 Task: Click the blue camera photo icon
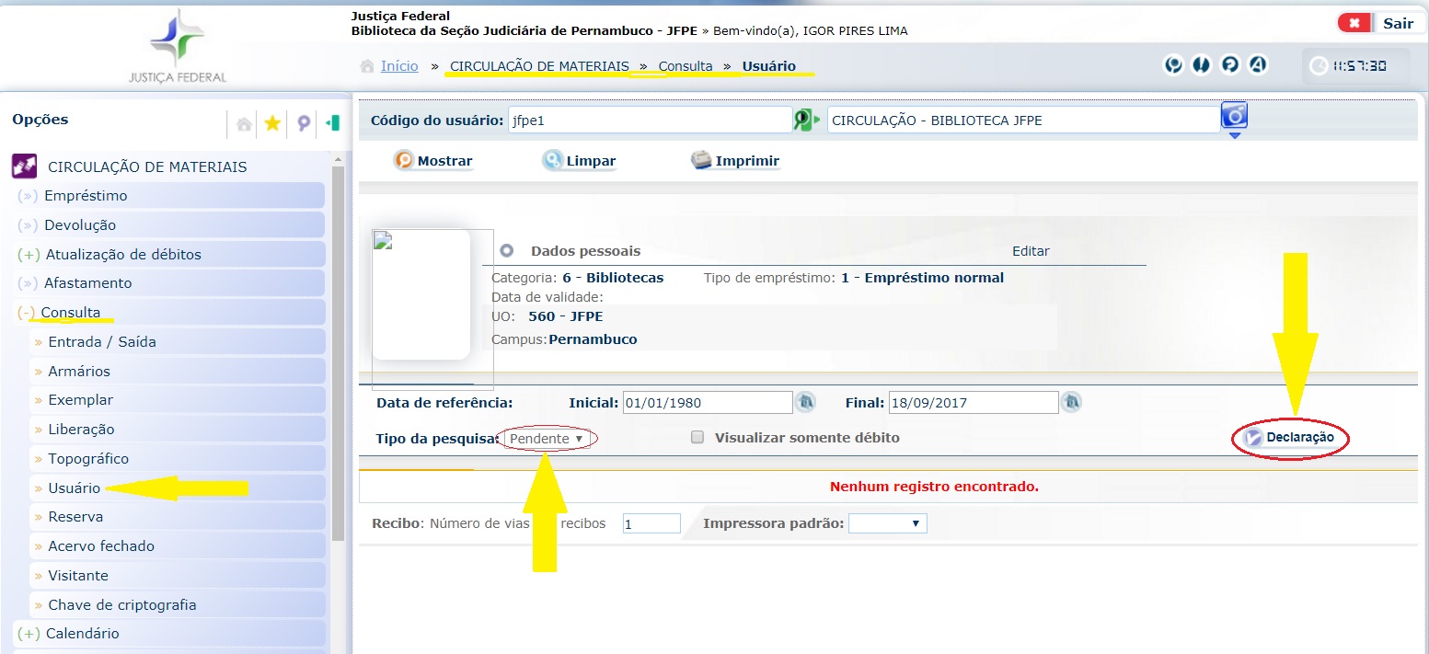(x=1234, y=117)
